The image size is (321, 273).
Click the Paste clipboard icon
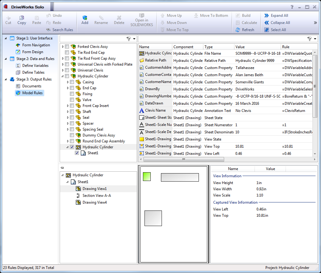[x=37, y=17]
